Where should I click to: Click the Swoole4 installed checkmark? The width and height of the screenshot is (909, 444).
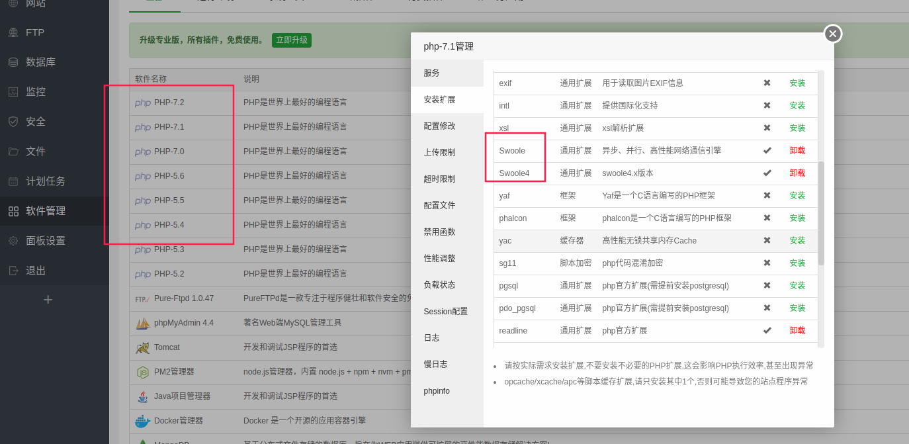[x=767, y=173]
